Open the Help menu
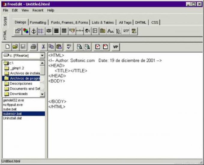The image size is (204, 165). coord(51,10)
